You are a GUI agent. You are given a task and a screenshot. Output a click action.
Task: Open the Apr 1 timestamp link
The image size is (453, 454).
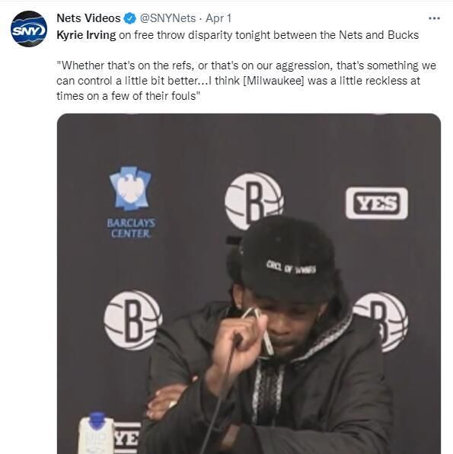click(219, 18)
